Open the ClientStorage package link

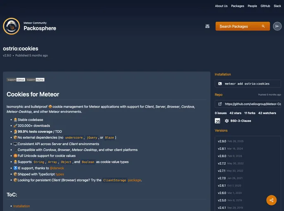pyautogui.click(x=122, y=180)
